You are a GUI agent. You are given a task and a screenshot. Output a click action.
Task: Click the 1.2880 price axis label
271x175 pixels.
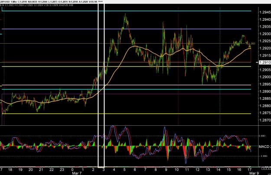tap(265, 105)
